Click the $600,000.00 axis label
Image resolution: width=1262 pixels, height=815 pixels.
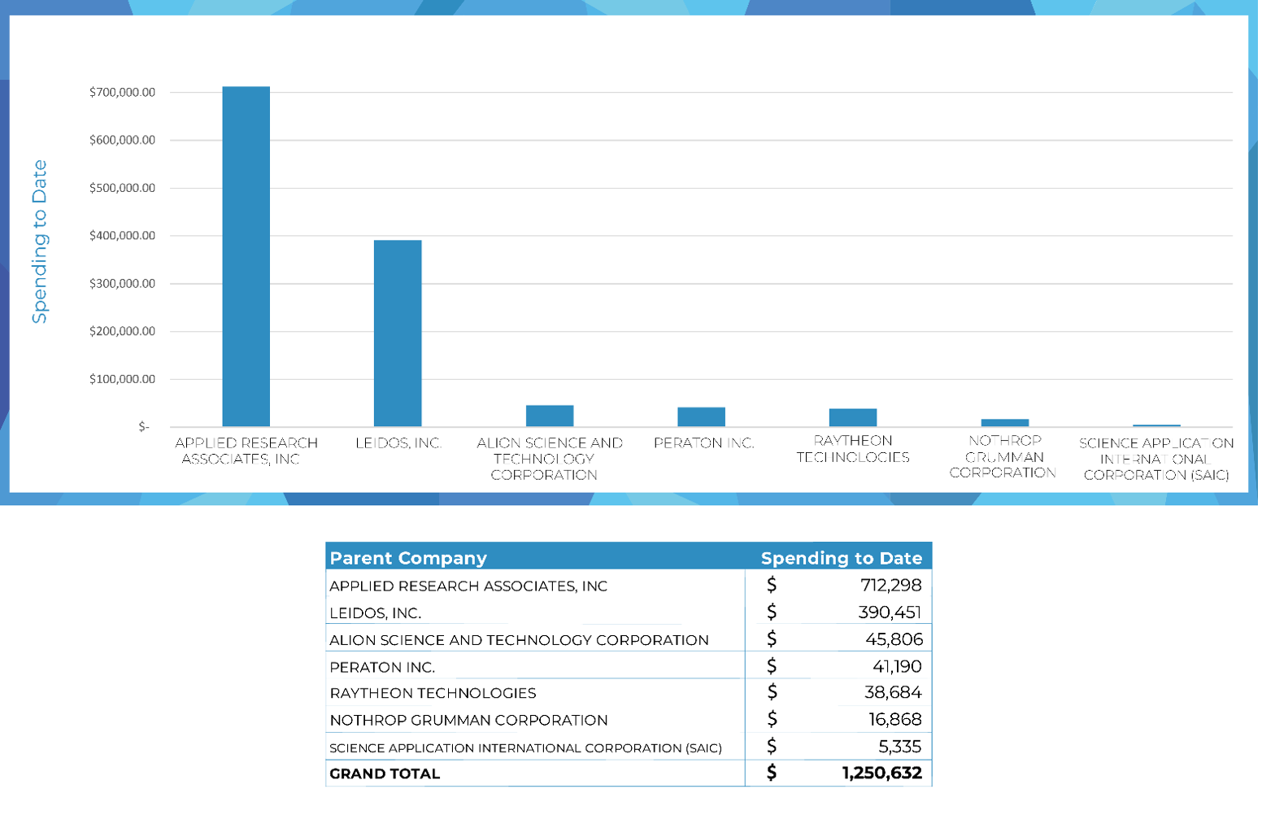point(122,140)
